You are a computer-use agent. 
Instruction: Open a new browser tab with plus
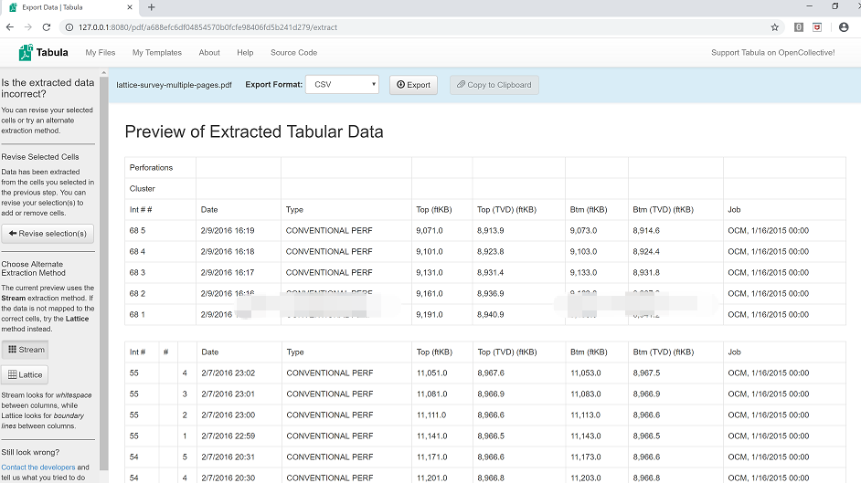[x=151, y=7]
